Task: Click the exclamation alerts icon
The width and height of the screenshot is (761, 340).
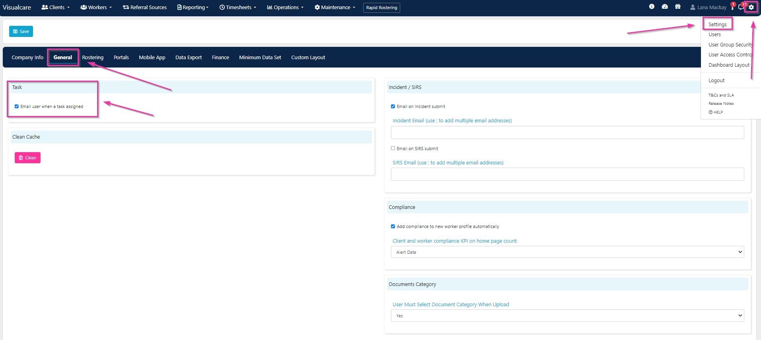Action: (732, 7)
